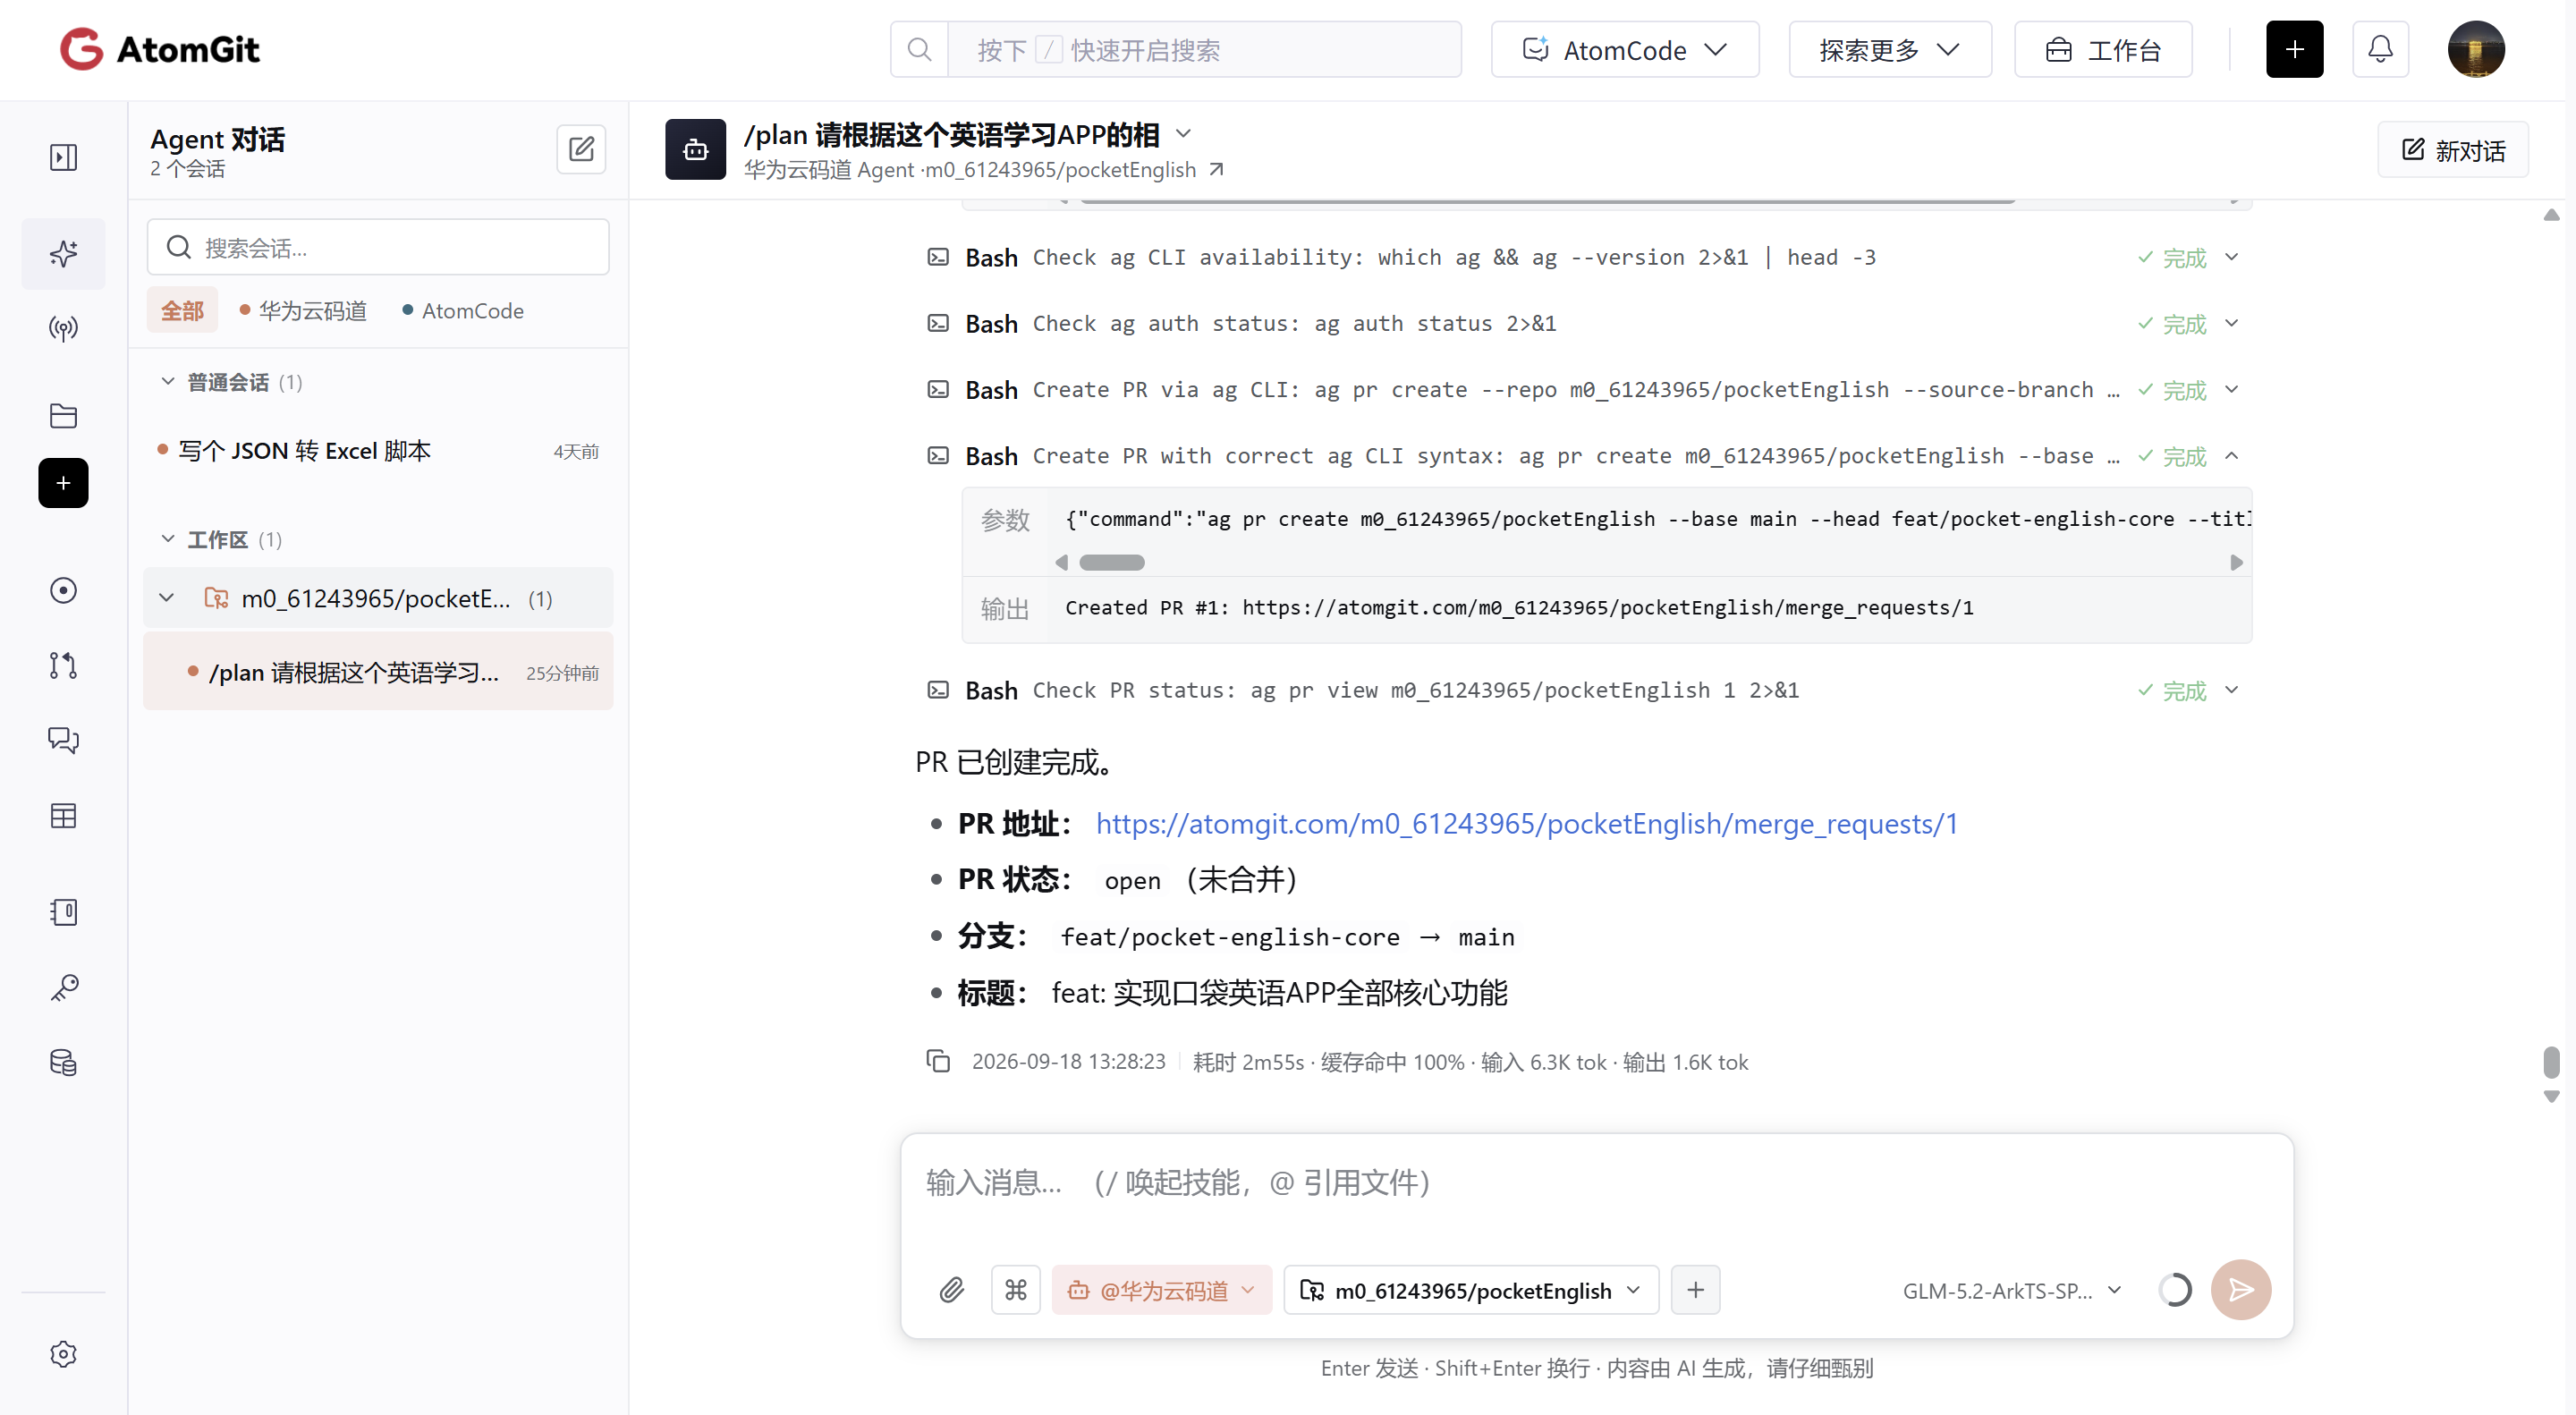2576x1415 pixels.
Task: Expand conversation title dropdown chevron
Action: coord(1183,134)
